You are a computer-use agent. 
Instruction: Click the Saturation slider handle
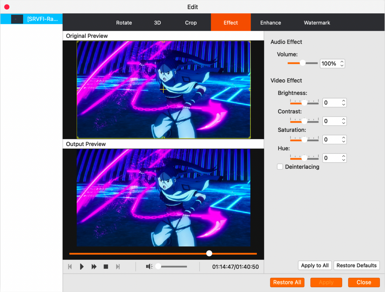tap(304, 139)
